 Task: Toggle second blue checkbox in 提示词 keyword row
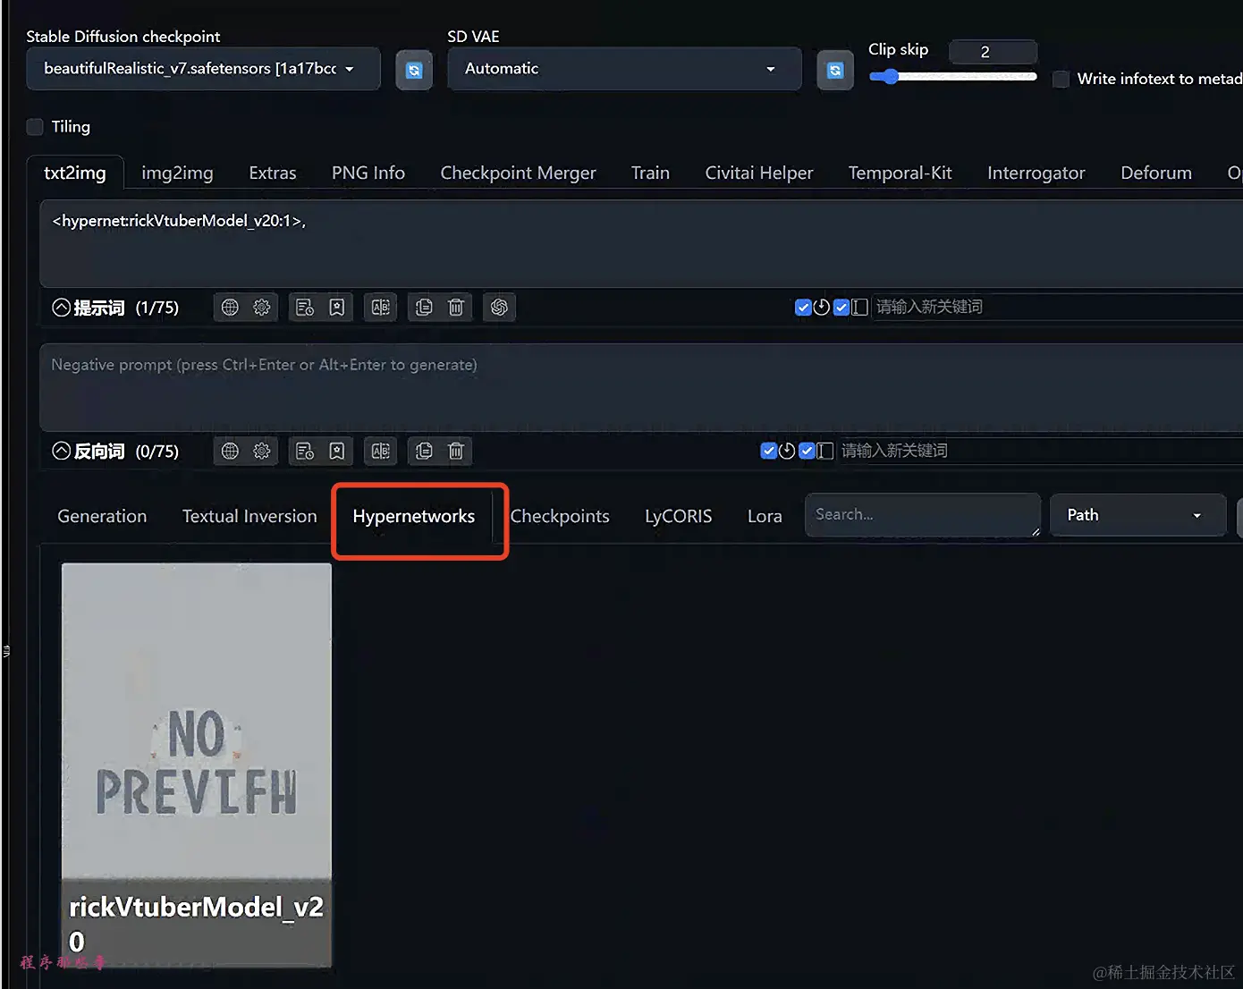pyautogui.click(x=841, y=308)
